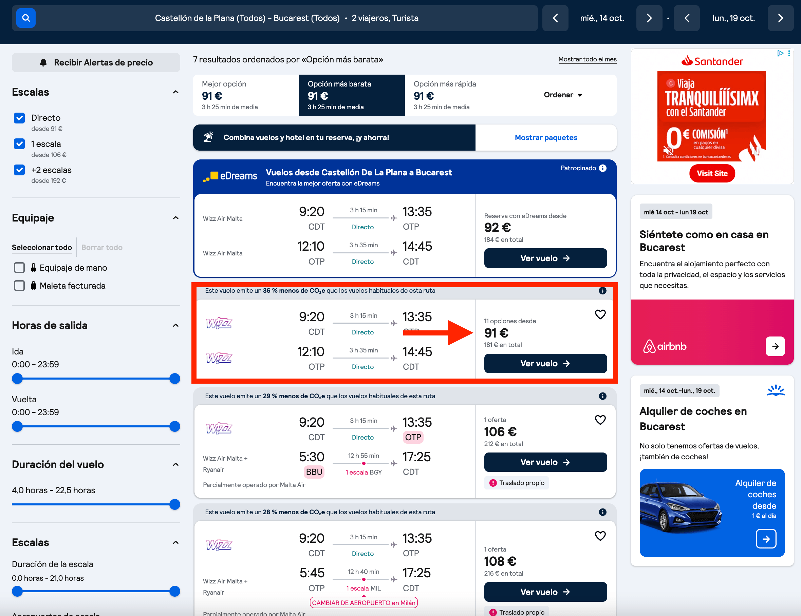Click the Vuelta slider right handle

[x=175, y=426]
